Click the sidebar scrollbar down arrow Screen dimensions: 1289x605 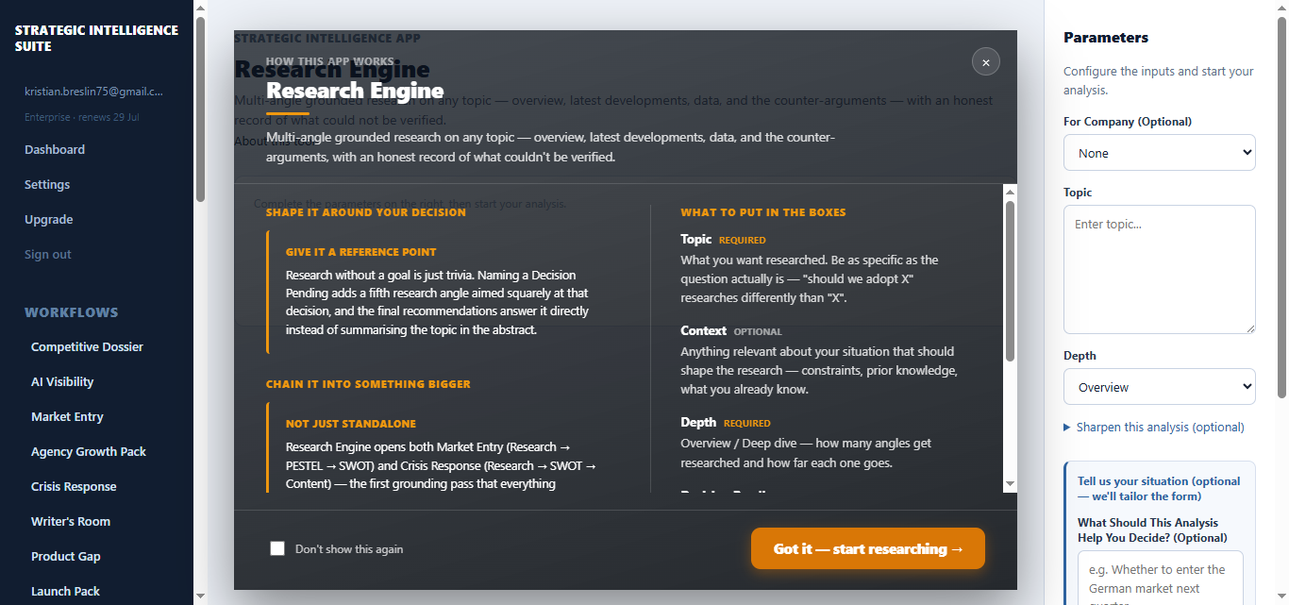coord(200,596)
